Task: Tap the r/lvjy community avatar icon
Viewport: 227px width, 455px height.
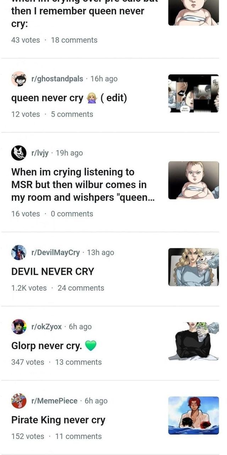Action: click(x=19, y=153)
